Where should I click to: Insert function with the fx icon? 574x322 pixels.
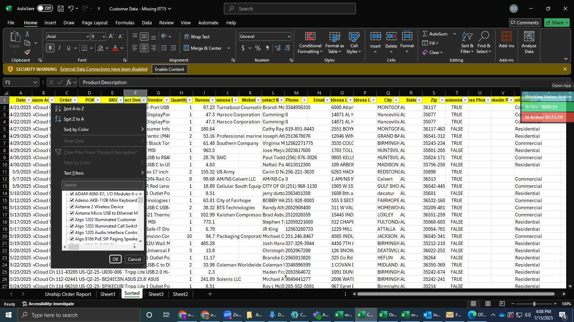coord(69,82)
